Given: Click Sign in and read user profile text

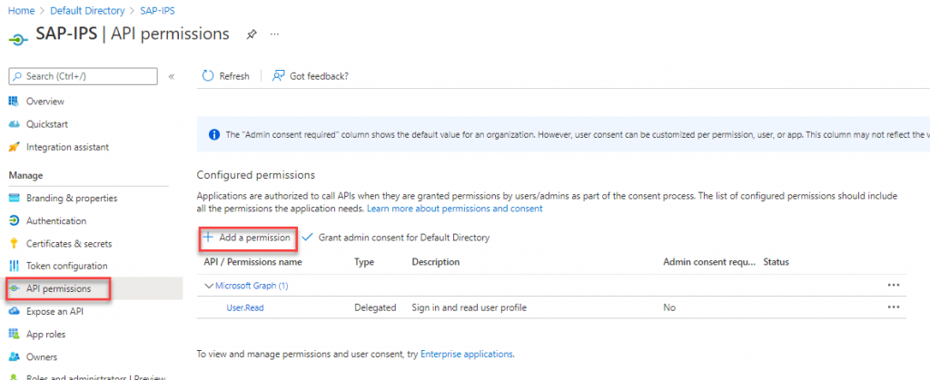Looking at the screenshot, I should coord(470,307).
